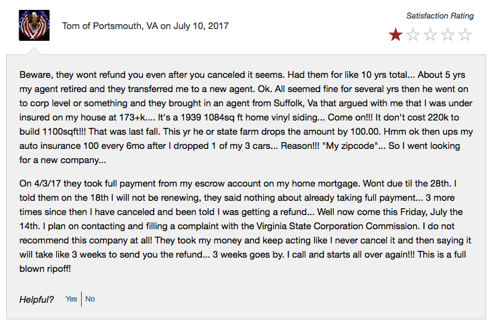The image size is (491, 325).
Task: Click the eagle flag avatar image
Action: (30, 26)
